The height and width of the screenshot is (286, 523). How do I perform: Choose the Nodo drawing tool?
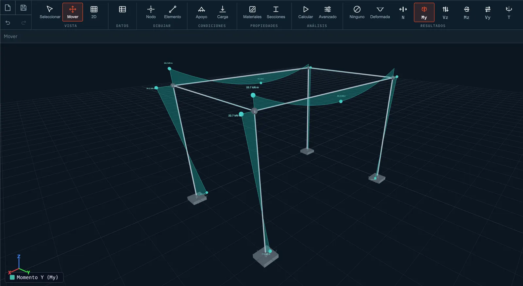point(151,12)
